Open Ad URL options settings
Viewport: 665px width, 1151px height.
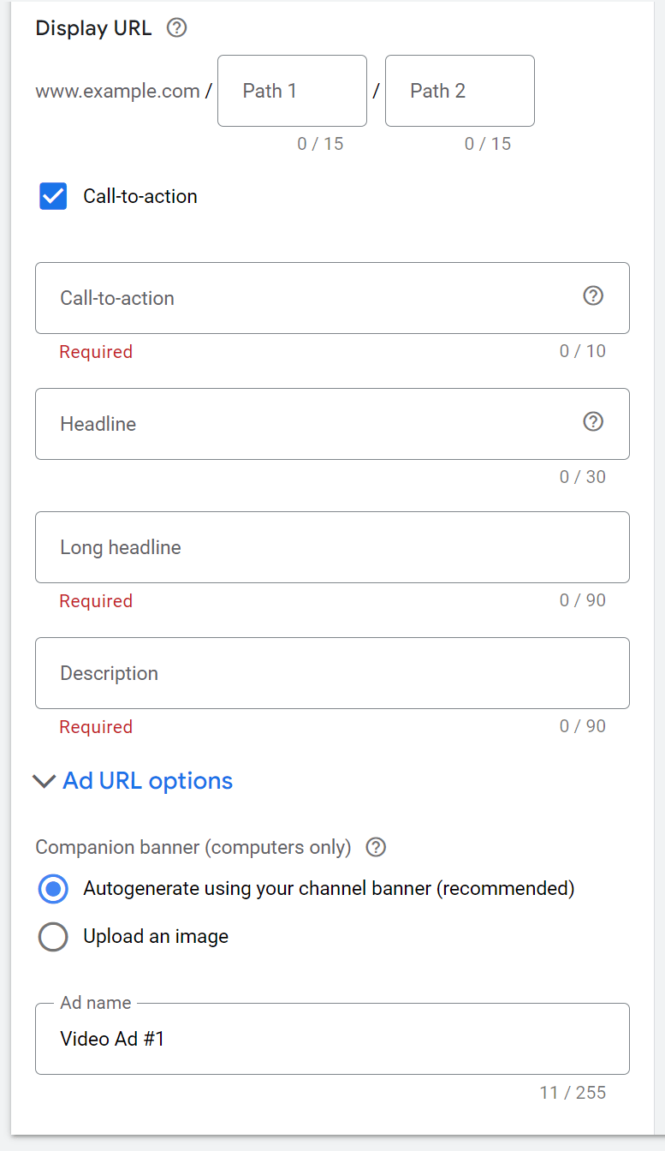(146, 780)
